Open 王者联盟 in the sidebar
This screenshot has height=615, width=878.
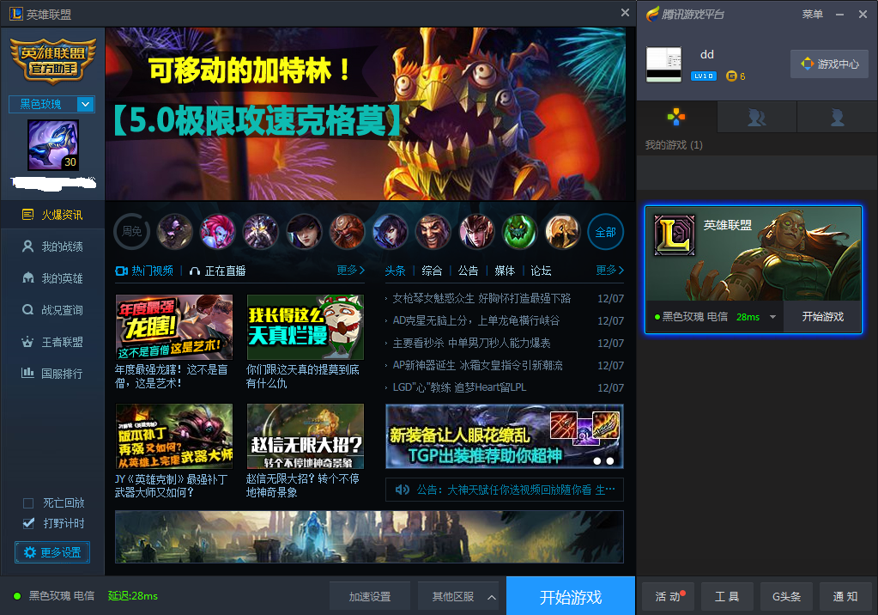tap(52, 341)
